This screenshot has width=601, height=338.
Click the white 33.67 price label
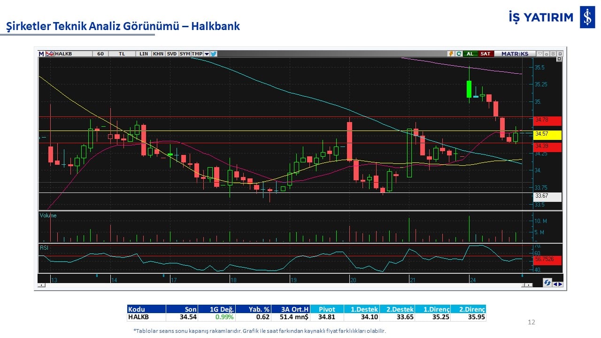click(x=548, y=197)
